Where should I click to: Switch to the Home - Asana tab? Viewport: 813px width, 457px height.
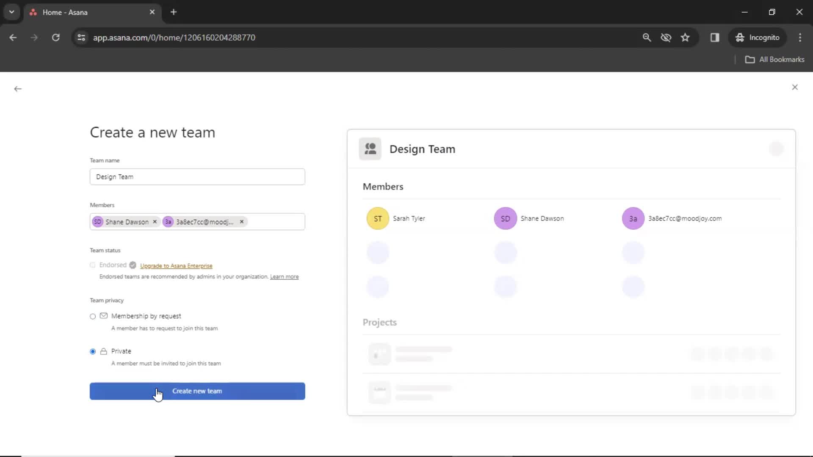pyautogui.click(x=92, y=12)
